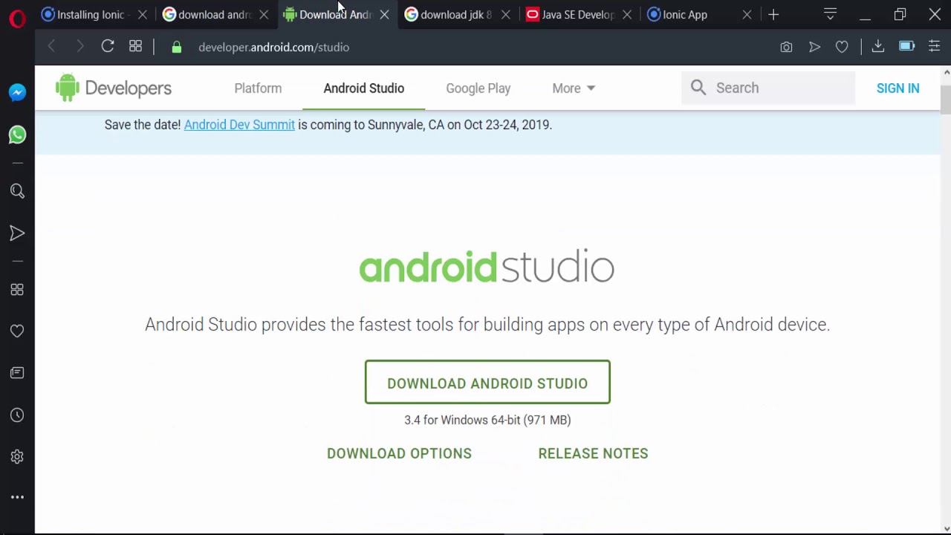Click the SIGN IN link
The height and width of the screenshot is (535, 951).
(x=898, y=88)
